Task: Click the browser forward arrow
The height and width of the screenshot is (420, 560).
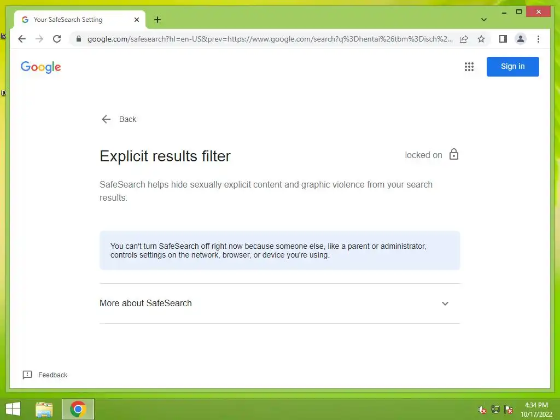Action: click(x=39, y=39)
